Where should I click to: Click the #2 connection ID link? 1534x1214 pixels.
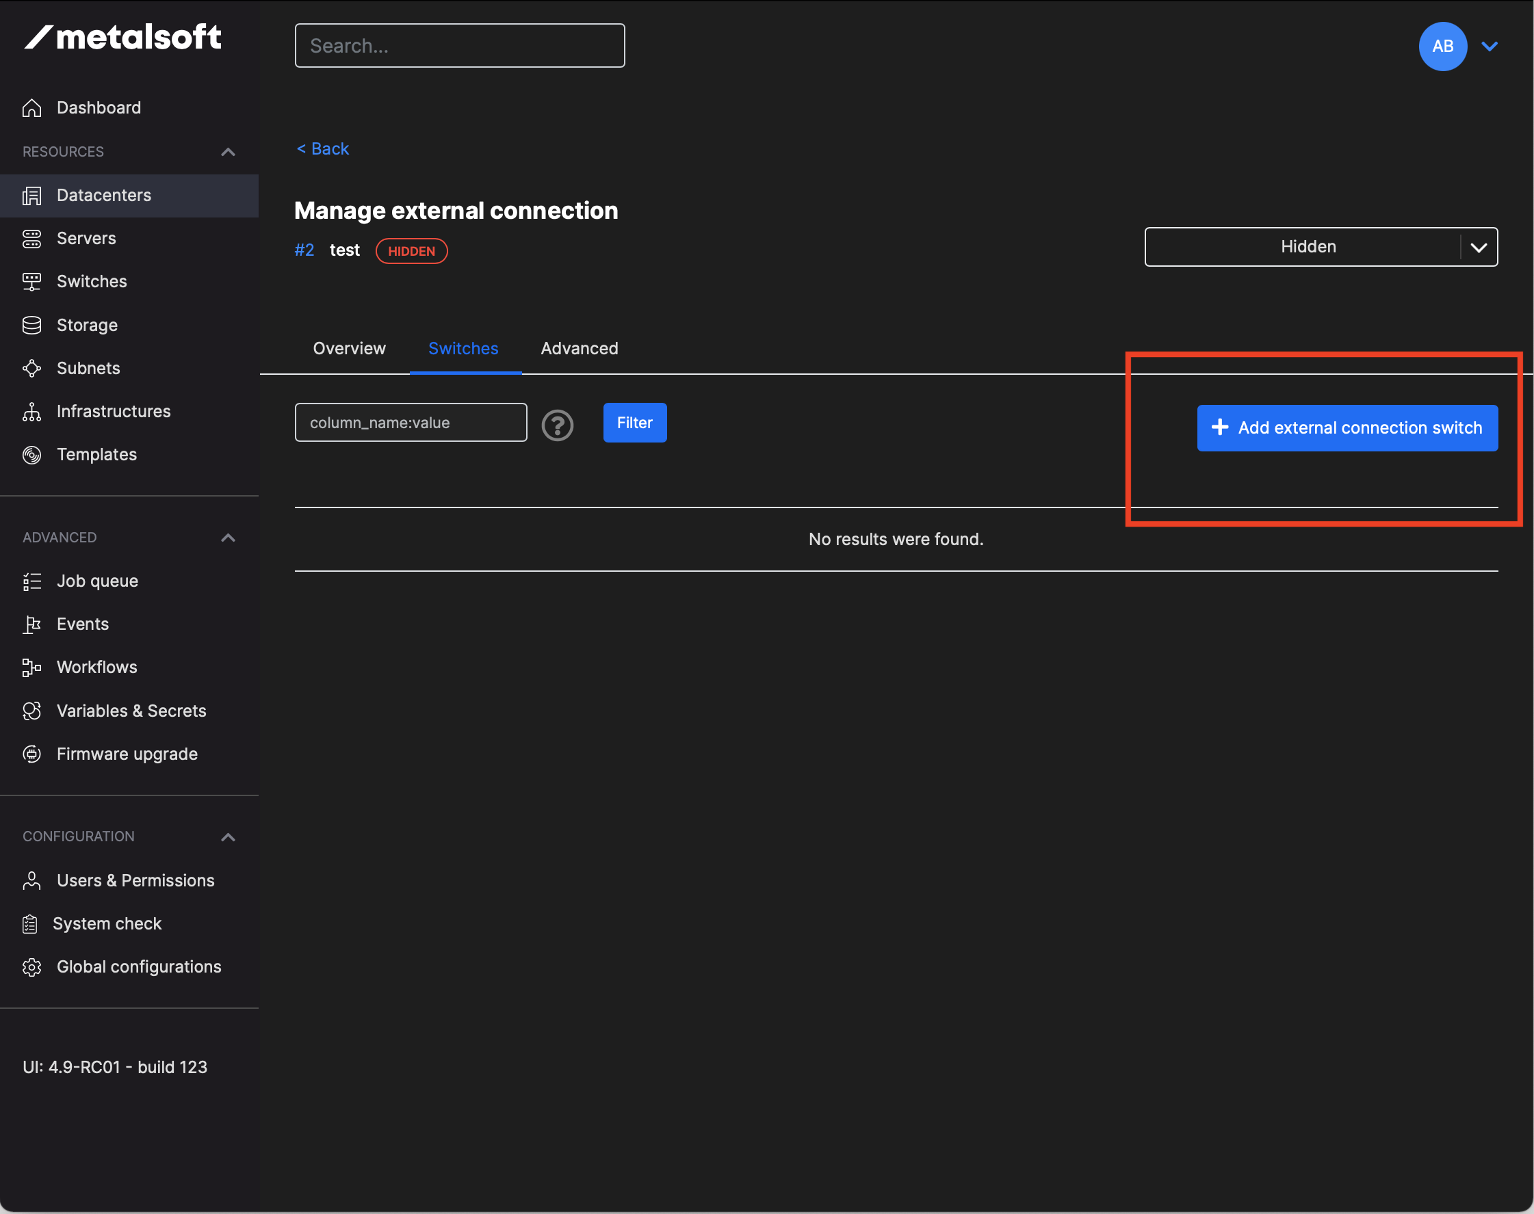point(304,250)
